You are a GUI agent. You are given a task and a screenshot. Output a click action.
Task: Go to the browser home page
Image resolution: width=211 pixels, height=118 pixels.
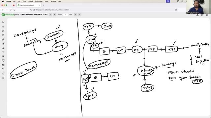[x=15, y=10]
